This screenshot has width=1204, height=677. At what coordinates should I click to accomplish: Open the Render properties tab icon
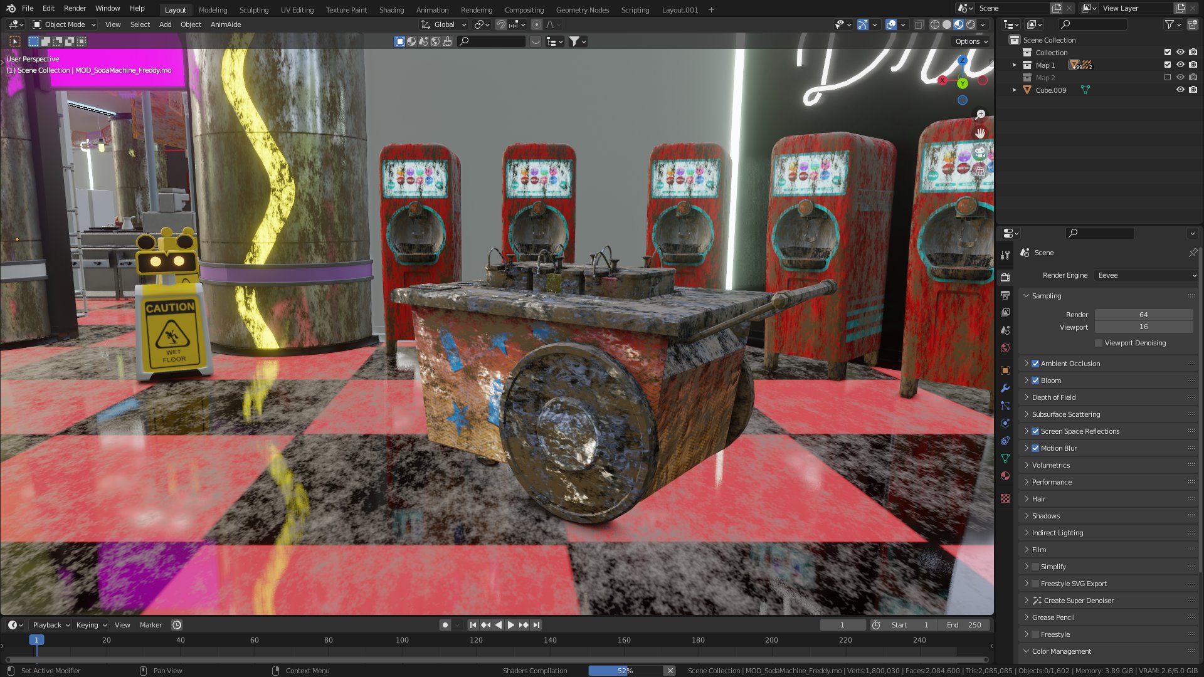coord(1005,277)
